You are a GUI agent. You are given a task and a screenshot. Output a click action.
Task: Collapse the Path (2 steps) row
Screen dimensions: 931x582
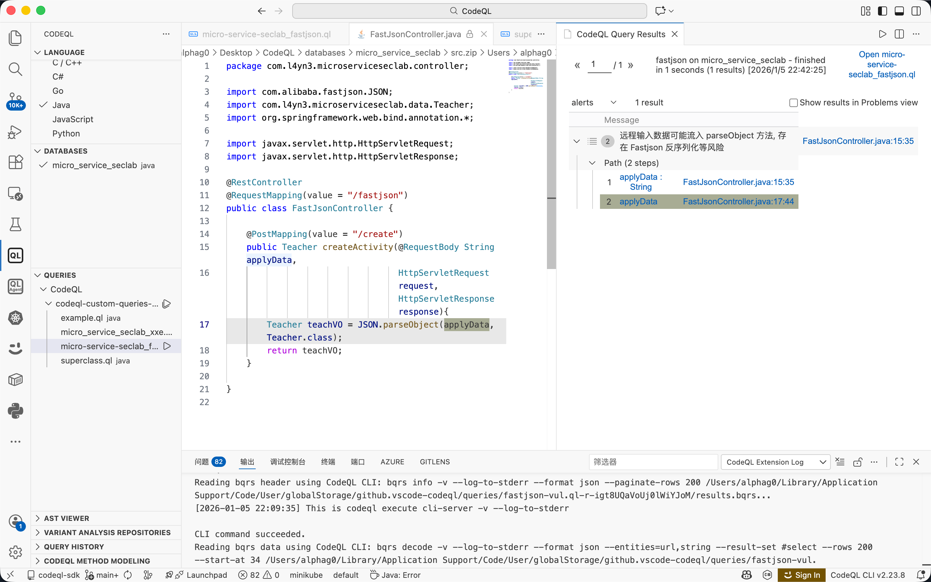click(x=592, y=163)
